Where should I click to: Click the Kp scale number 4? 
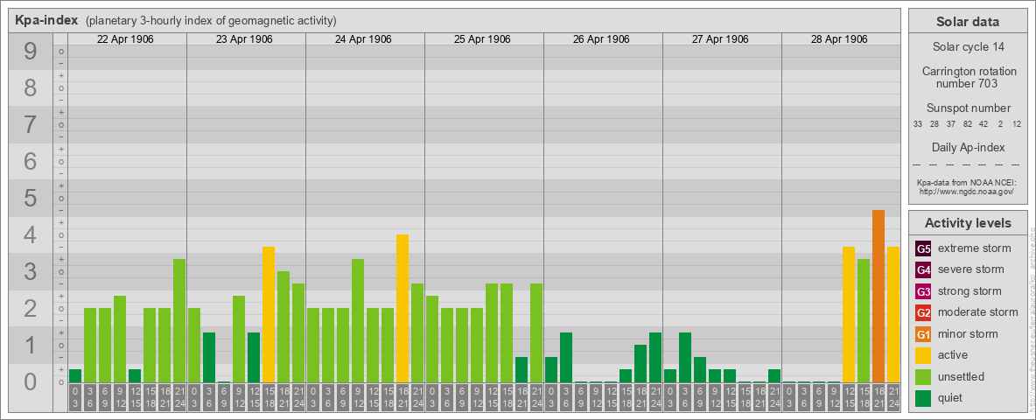(x=31, y=235)
